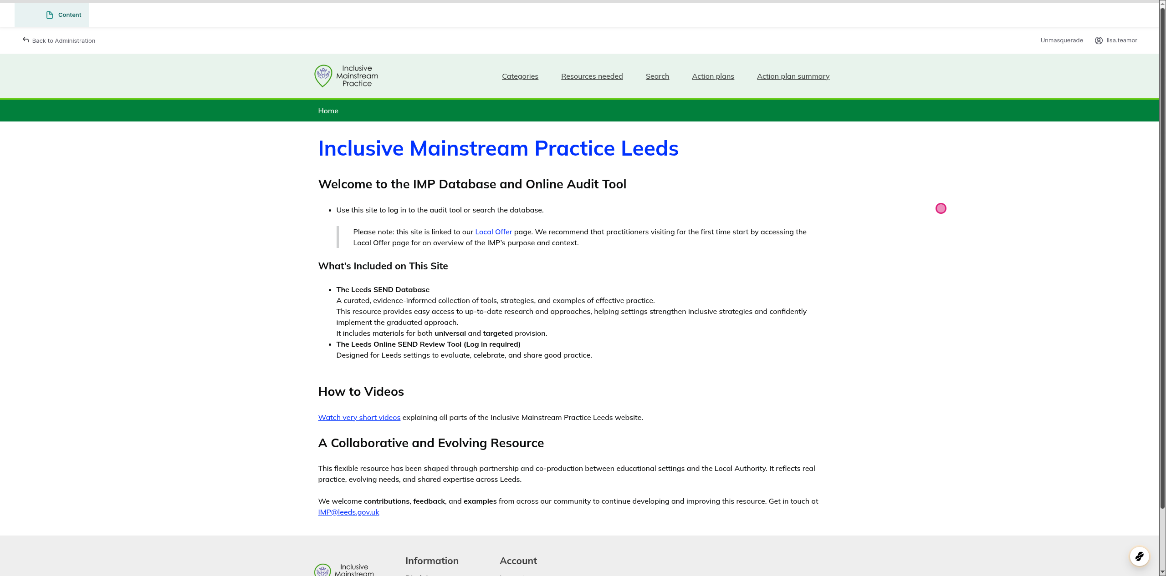
Task: Click the Account footer heading
Action: (x=518, y=561)
